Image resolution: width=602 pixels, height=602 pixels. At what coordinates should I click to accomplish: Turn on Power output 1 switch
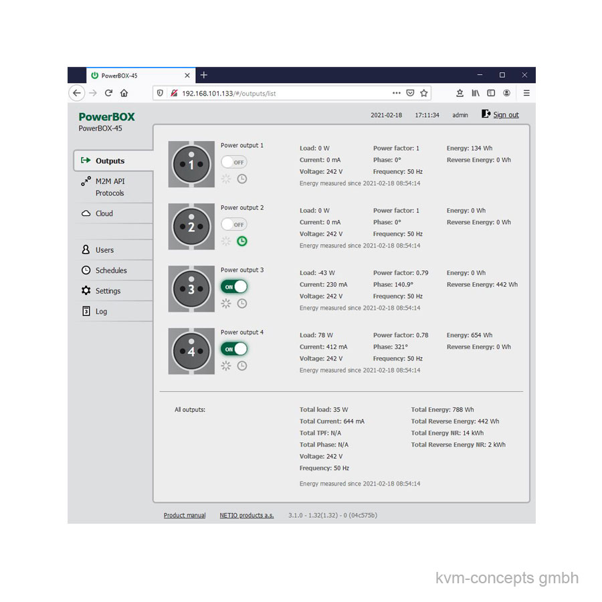[x=234, y=162]
